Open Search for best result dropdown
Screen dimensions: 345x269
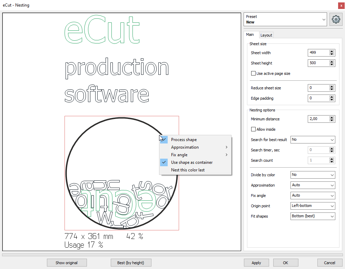click(313, 140)
